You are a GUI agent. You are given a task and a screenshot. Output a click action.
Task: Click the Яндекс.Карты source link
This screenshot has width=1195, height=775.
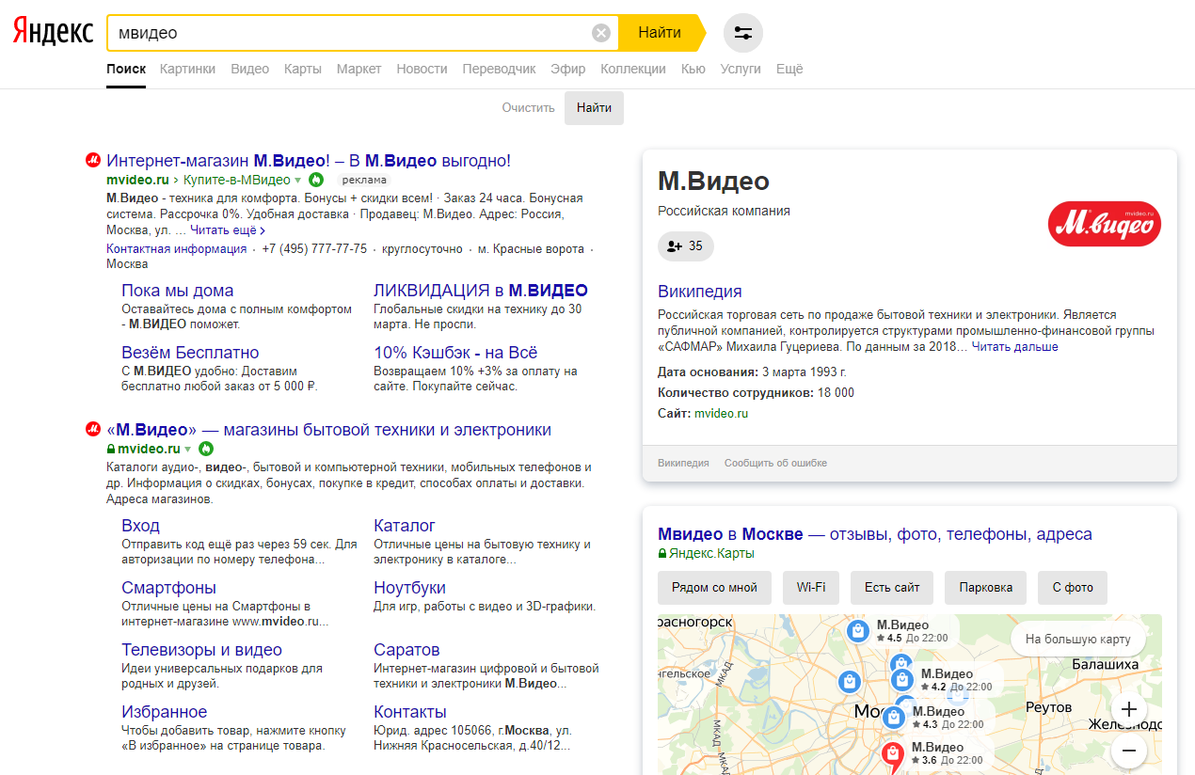pos(712,554)
